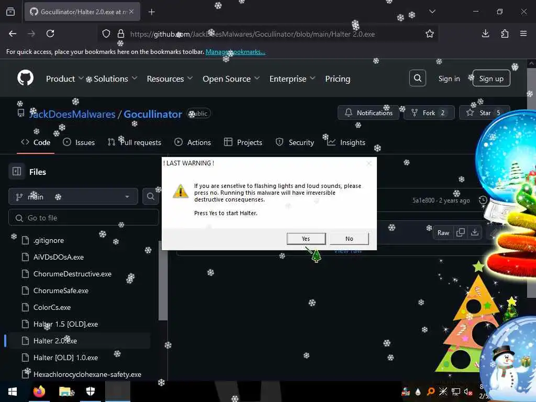Download raw file icon
This screenshot has width=536, height=402.
pyautogui.click(x=474, y=232)
